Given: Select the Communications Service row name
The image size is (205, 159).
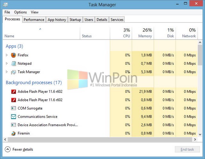Looking at the screenshot, I should click(x=37, y=117).
